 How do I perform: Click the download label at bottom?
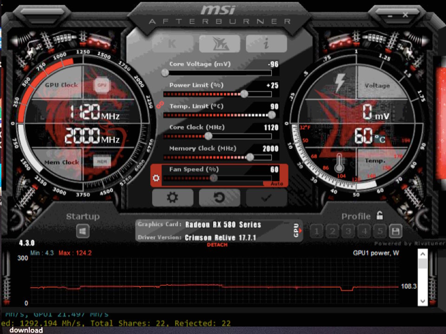[26, 330]
